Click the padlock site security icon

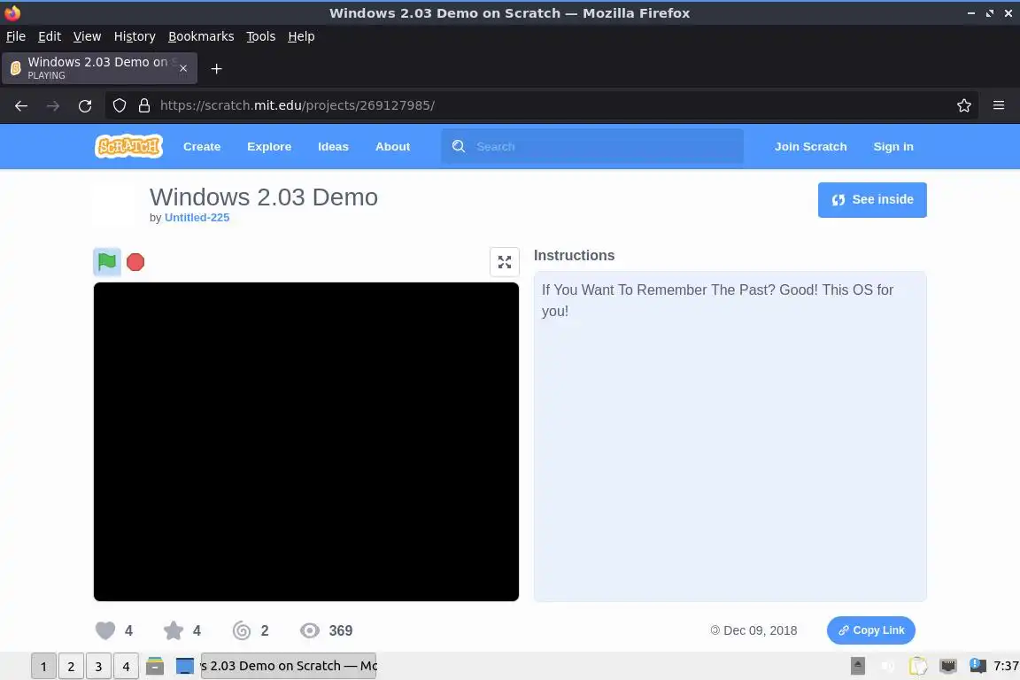pos(144,105)
